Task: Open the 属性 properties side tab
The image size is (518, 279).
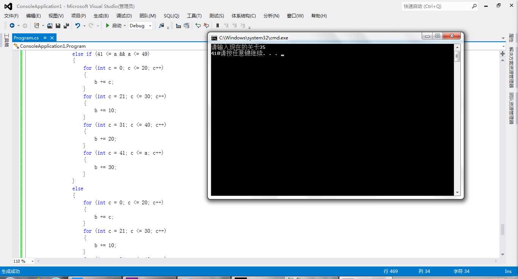Action: point(511,38)
